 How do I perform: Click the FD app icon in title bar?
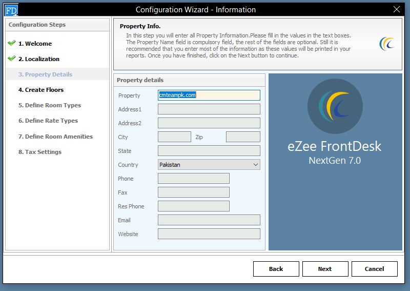click(x=11, y=10)
